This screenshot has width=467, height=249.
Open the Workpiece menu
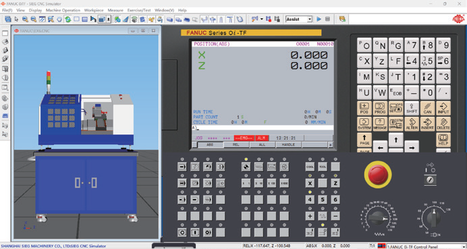(94, 10)
